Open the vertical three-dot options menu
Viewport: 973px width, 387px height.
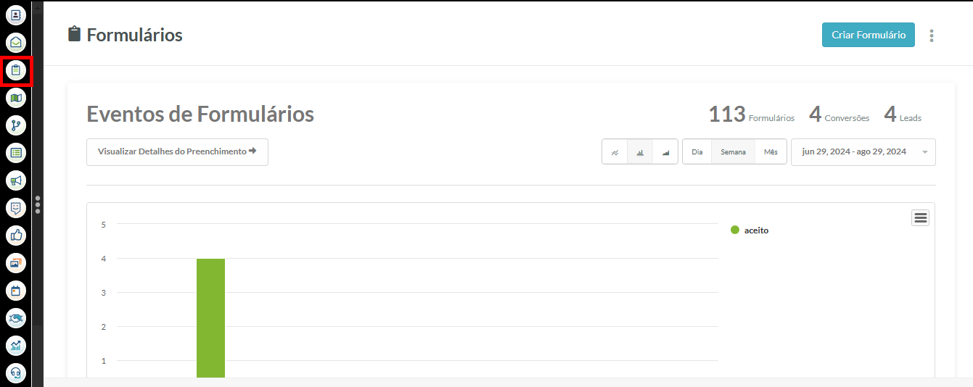(932, 36)
